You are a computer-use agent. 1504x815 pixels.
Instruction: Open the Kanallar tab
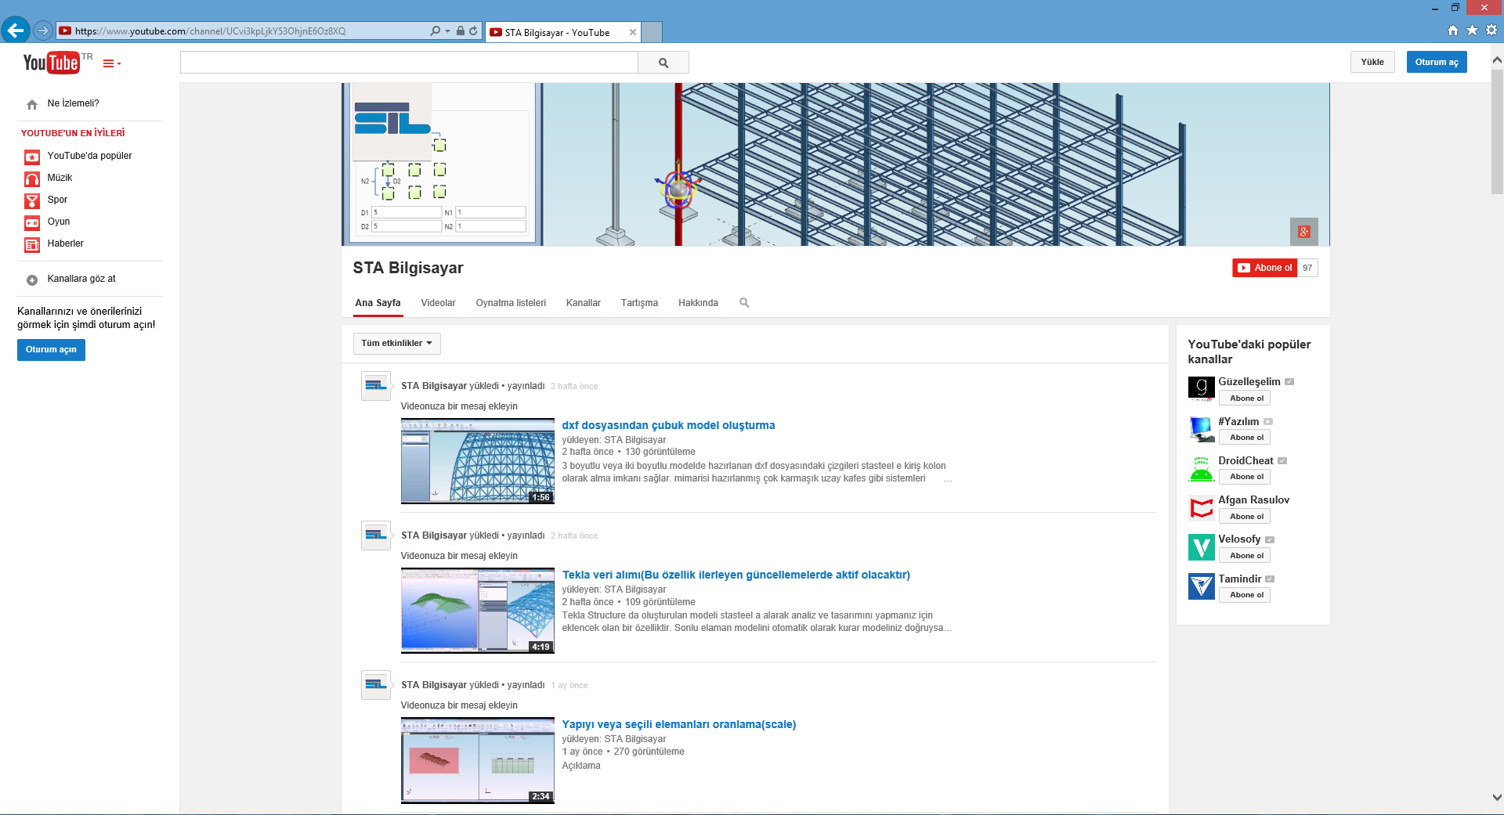(x=584, y=303)
